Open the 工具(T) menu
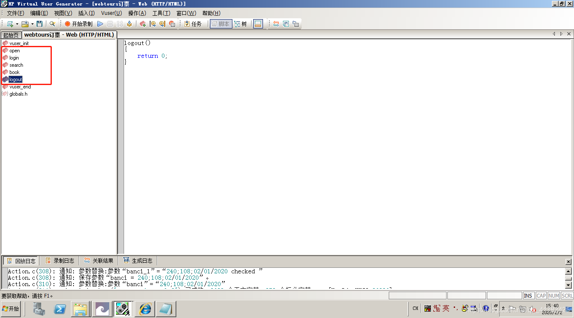Screen dimensions: 574x318 [161, 13]
